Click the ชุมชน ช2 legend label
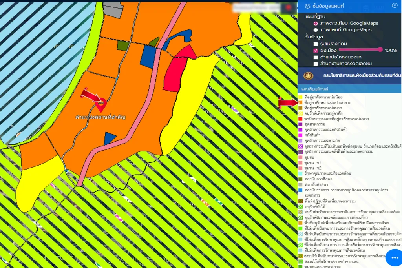402x268 pixels. click(313, 168)
